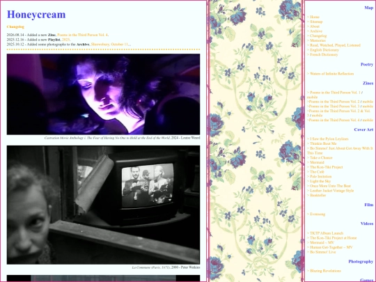Image resolution: width=376 pixels, height=282 pixels.
Task: Open the Blazing Revelations photography link
Action: 325,271
